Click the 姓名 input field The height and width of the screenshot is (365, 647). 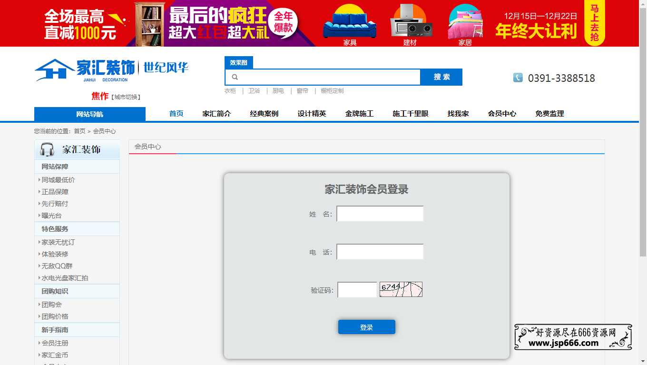point(380,214)
